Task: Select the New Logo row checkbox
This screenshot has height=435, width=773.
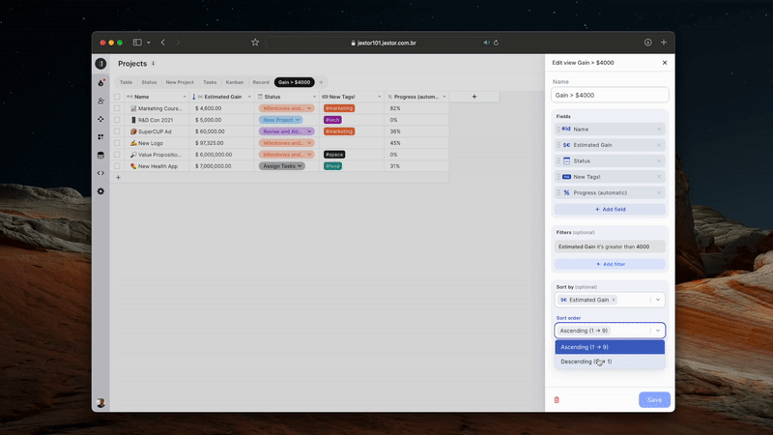Action: point(117,143)
